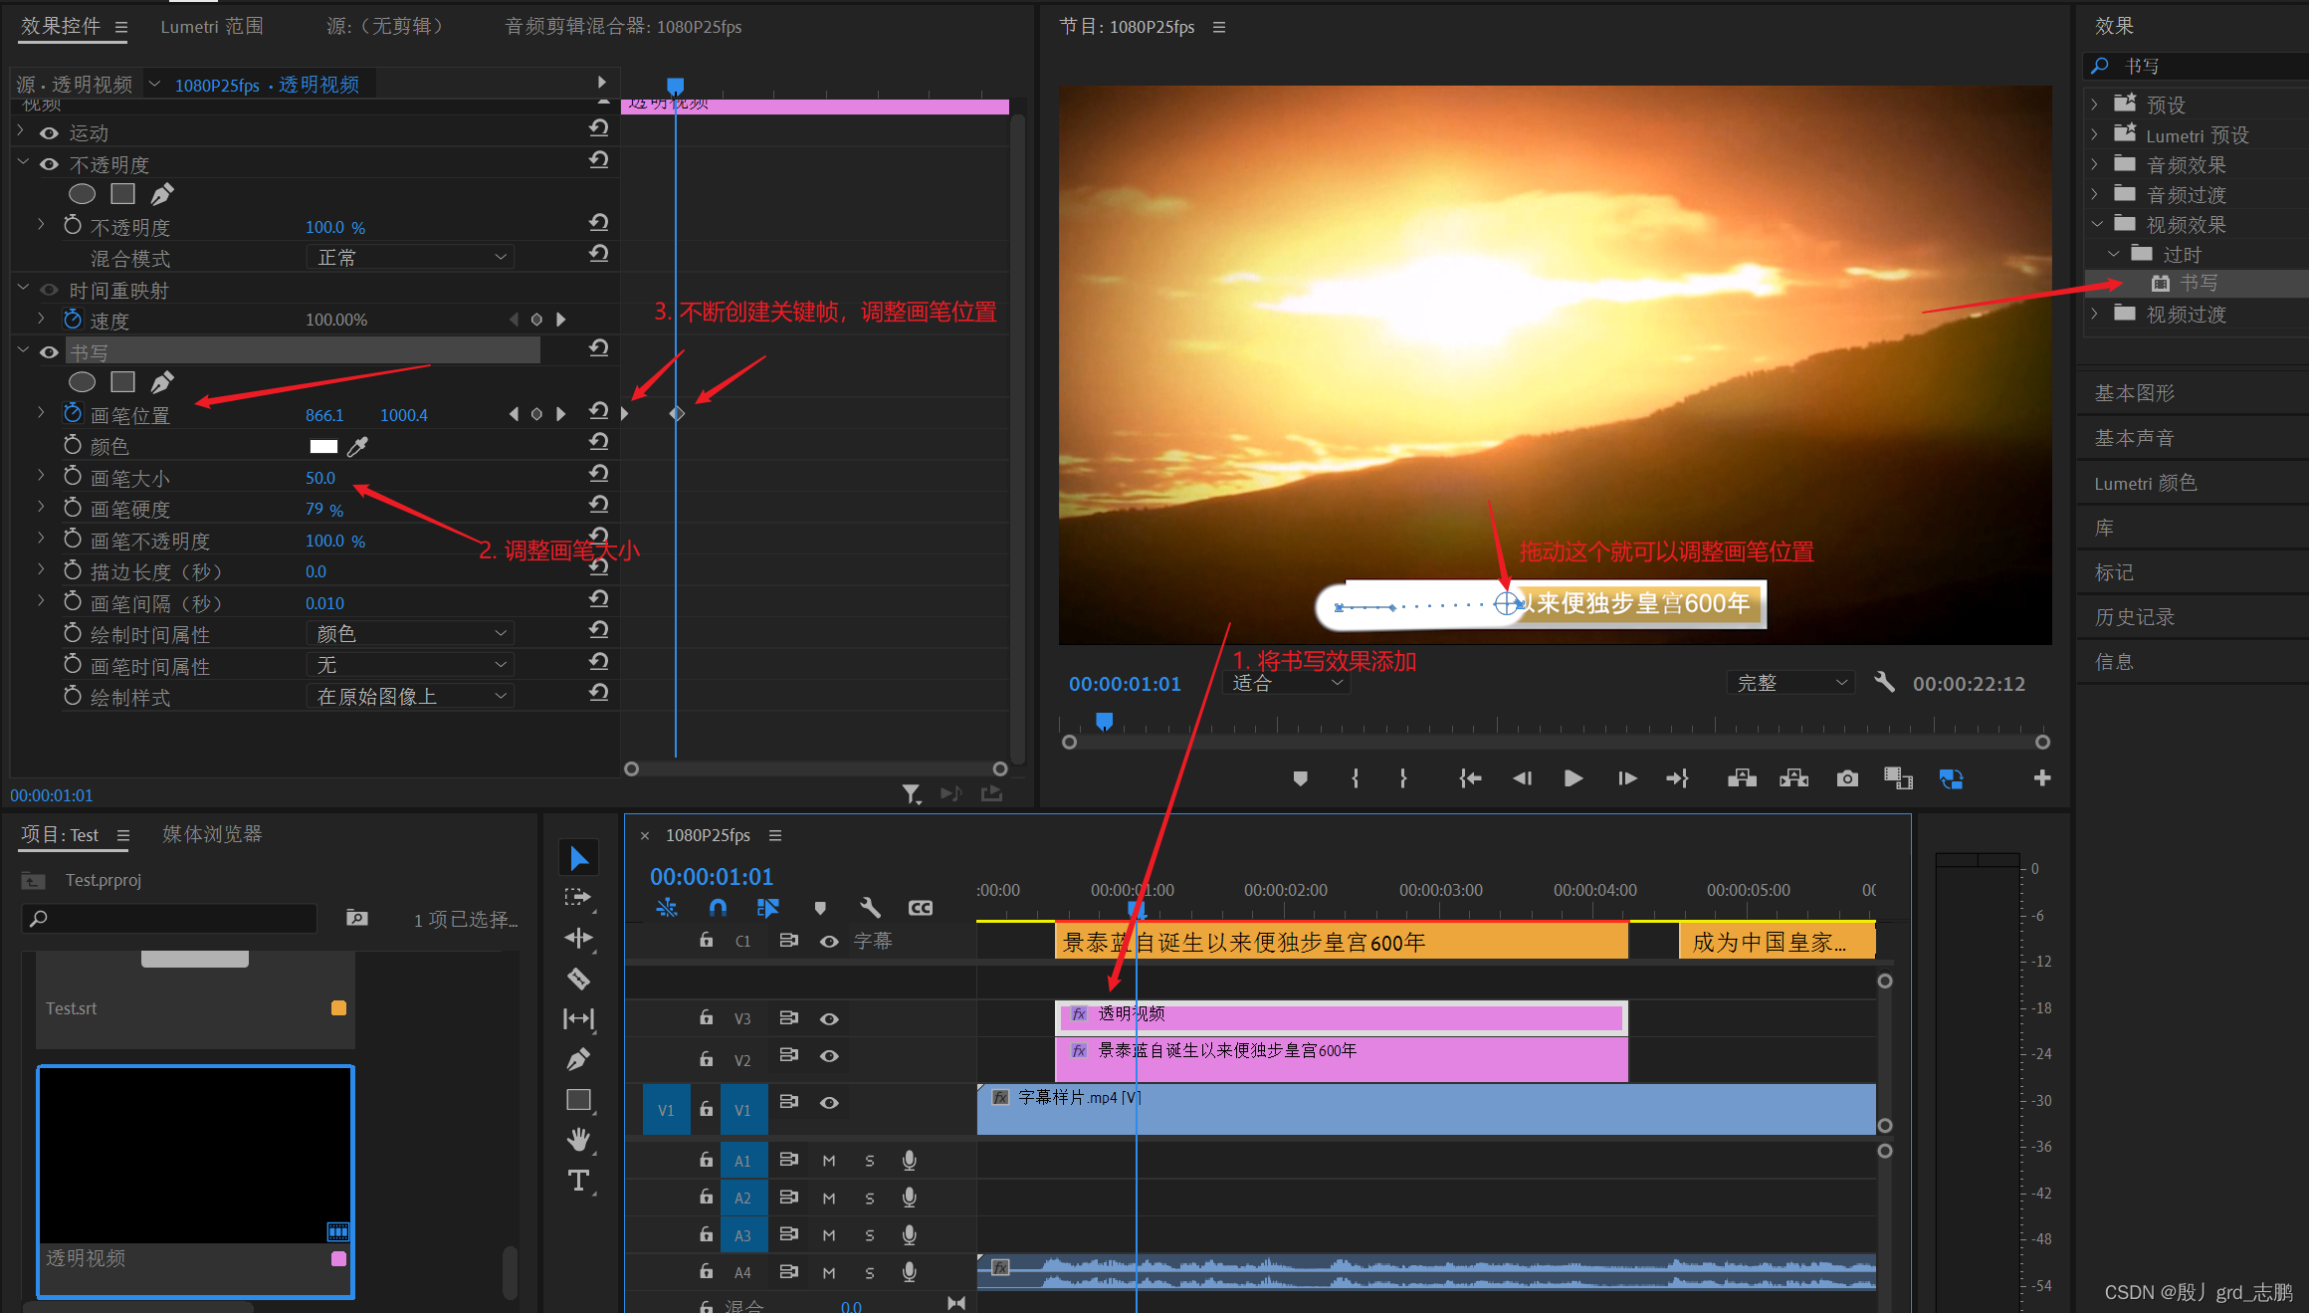
Task: Open the 混合模式 dropdown set to 正常
Action: [x=410, y=258]
